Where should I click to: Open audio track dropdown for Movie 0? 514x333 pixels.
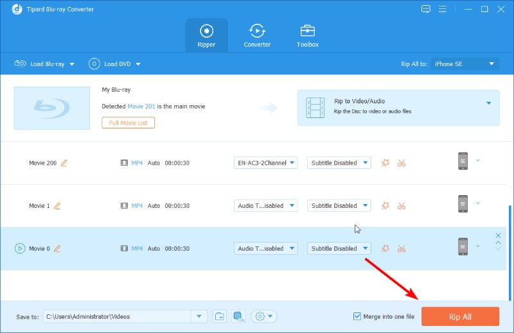tap(265, 248)
